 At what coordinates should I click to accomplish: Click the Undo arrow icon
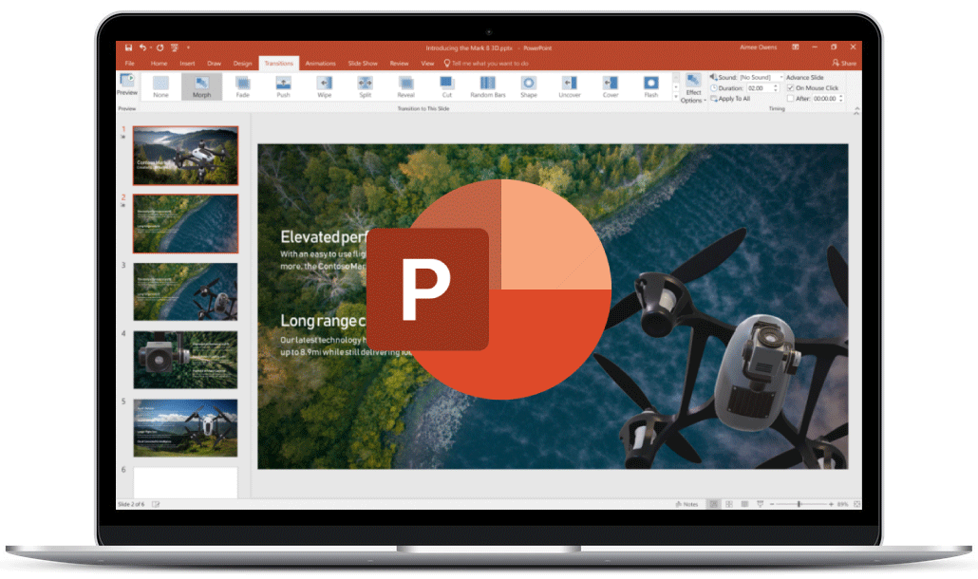[142, 47]
